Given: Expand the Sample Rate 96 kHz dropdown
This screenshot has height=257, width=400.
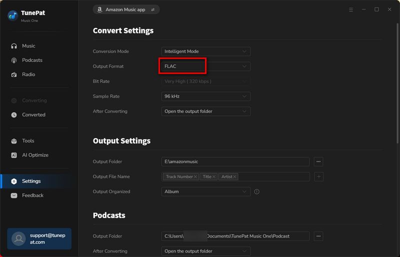Looking at the screenshot, I should [x=206, y=96].
